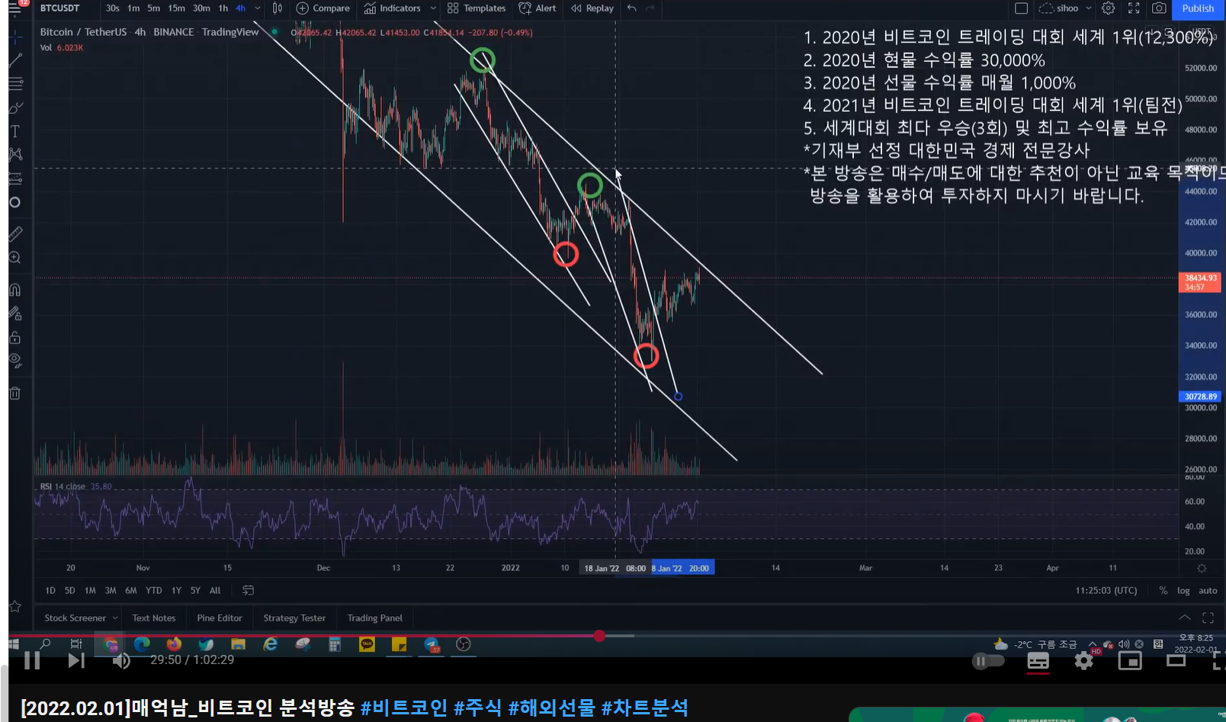Screen dimensions: 1226x722
Task: Open the Stock Screener tab
Action: (x=75, y=618)
